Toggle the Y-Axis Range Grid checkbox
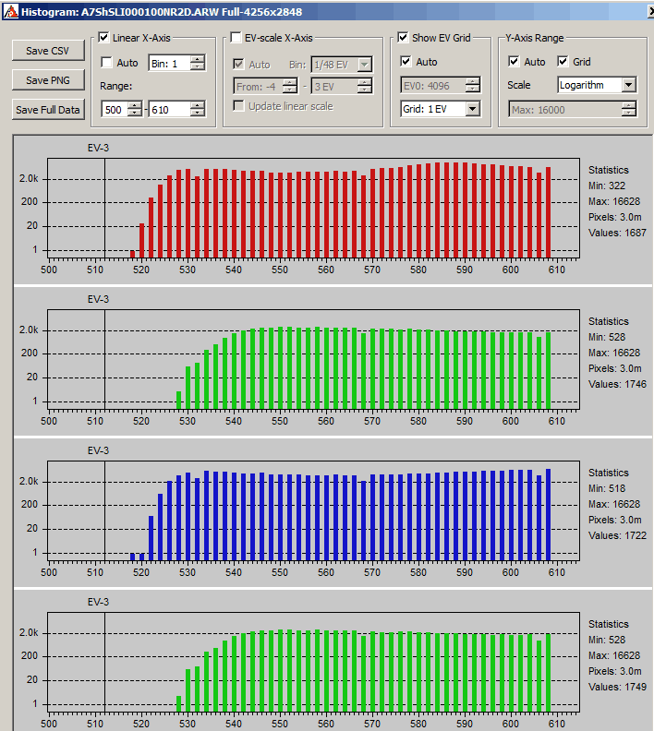654x731 pixels. pos(563,62)
